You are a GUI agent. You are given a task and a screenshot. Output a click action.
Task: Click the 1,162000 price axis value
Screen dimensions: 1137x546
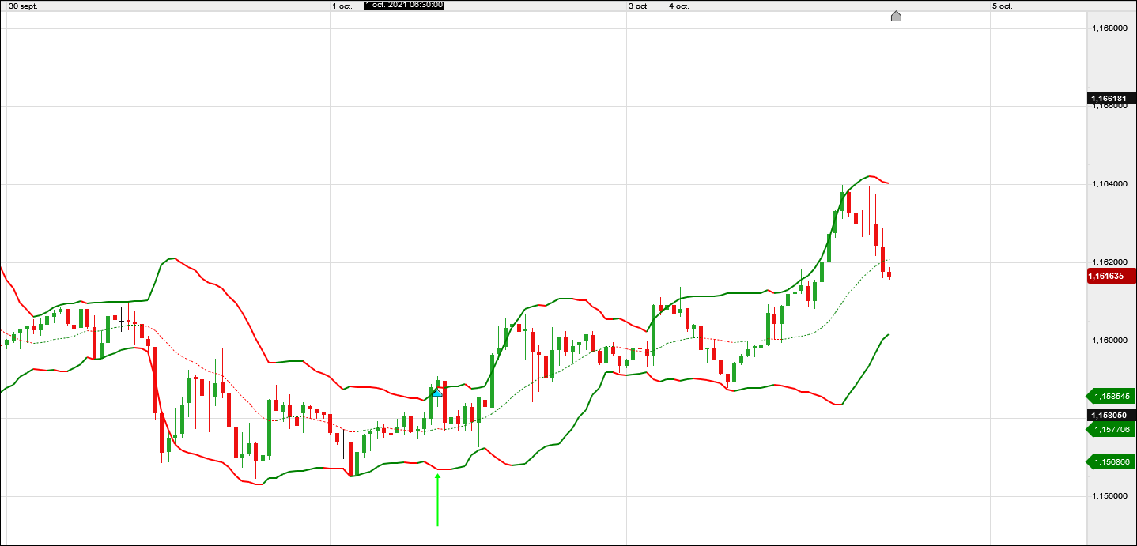(1109, 262)
